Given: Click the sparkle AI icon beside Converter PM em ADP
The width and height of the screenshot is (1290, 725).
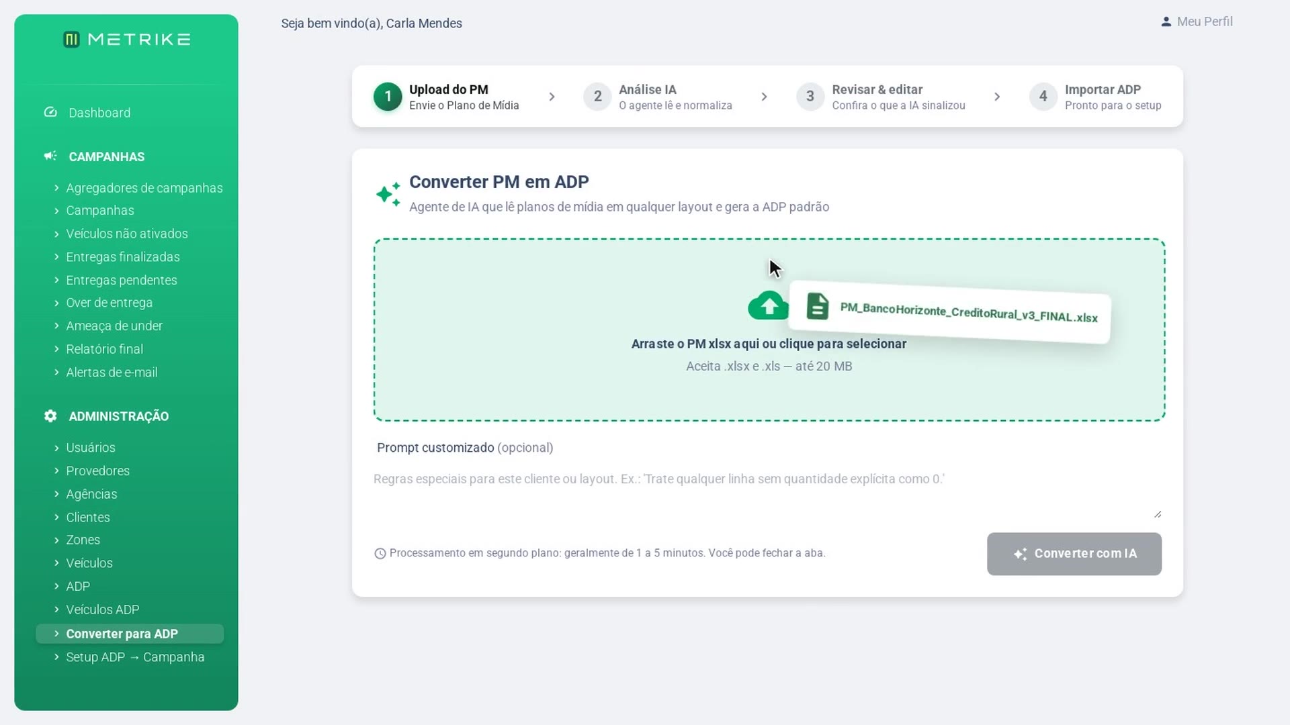Looking at the screenshot, I should (x=388, y=194).
